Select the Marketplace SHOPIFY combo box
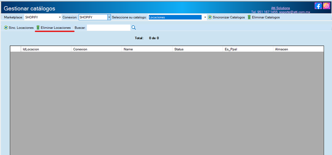Screen dimensions: 332x155 [x=43, y=17]
